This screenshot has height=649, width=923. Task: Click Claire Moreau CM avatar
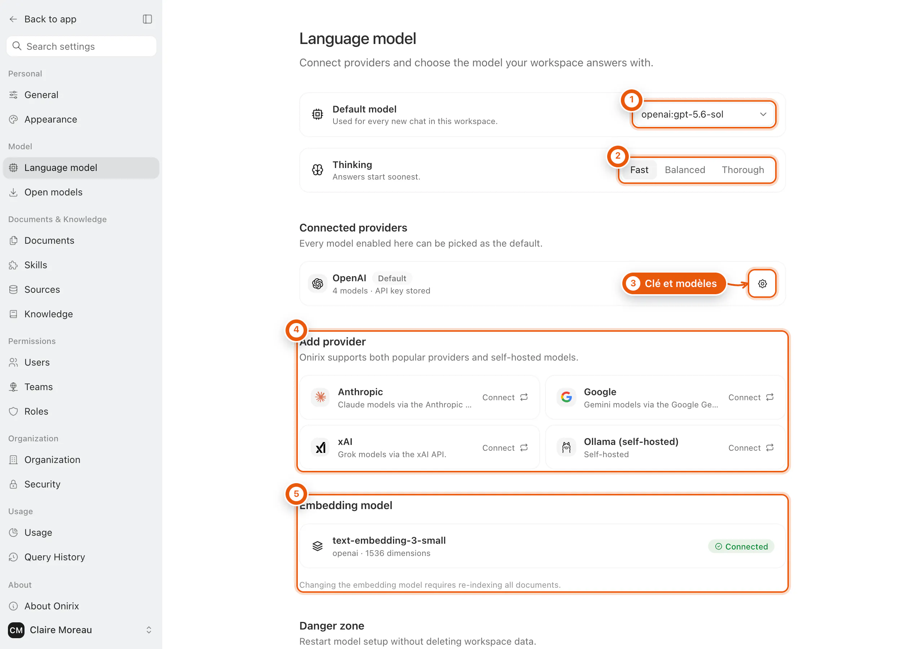point(16,630)
